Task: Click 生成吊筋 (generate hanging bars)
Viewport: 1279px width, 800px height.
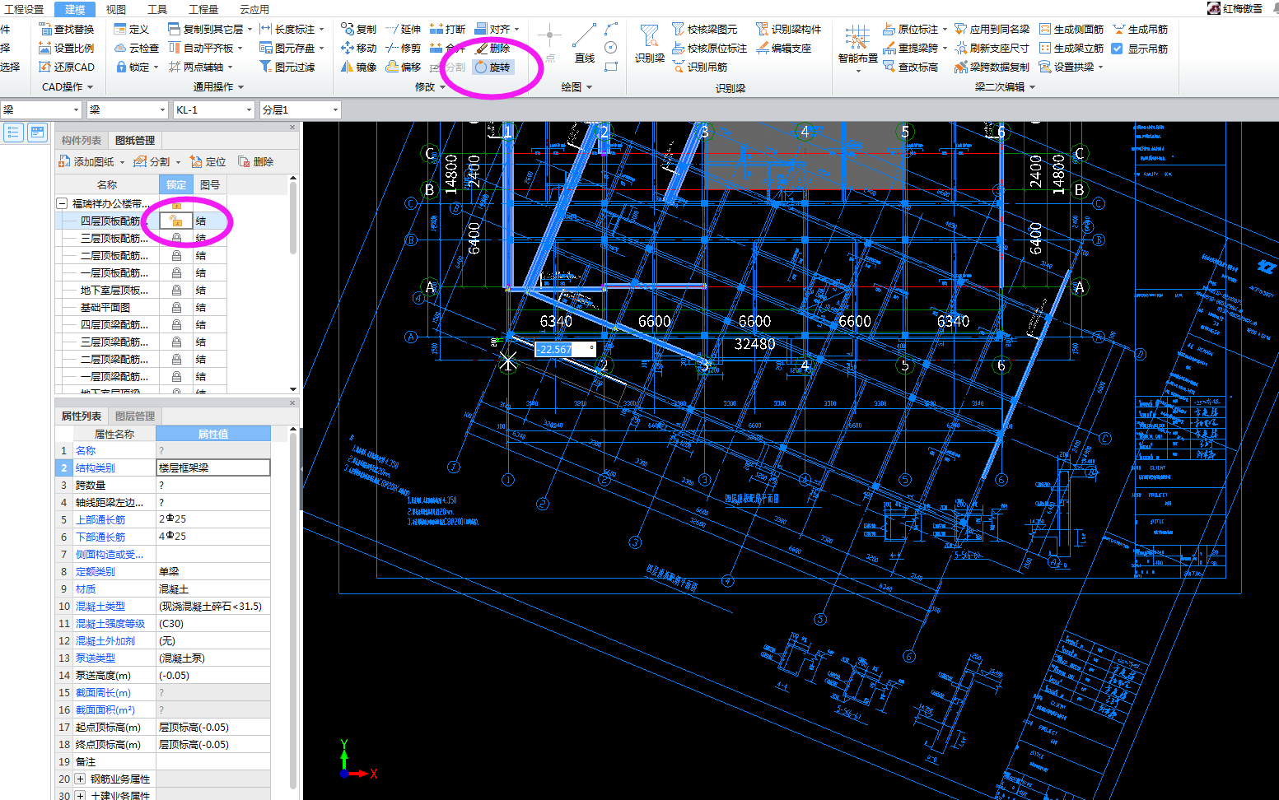Action: [1141, 29]
